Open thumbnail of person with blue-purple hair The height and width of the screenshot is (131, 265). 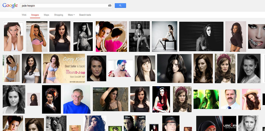[120, 69]
